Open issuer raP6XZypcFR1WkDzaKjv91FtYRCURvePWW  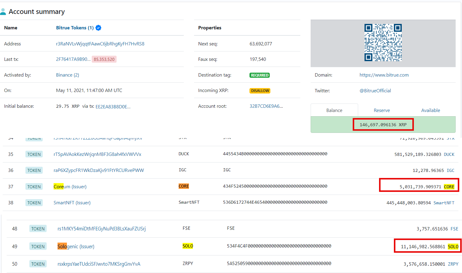[x=99, y=170]
